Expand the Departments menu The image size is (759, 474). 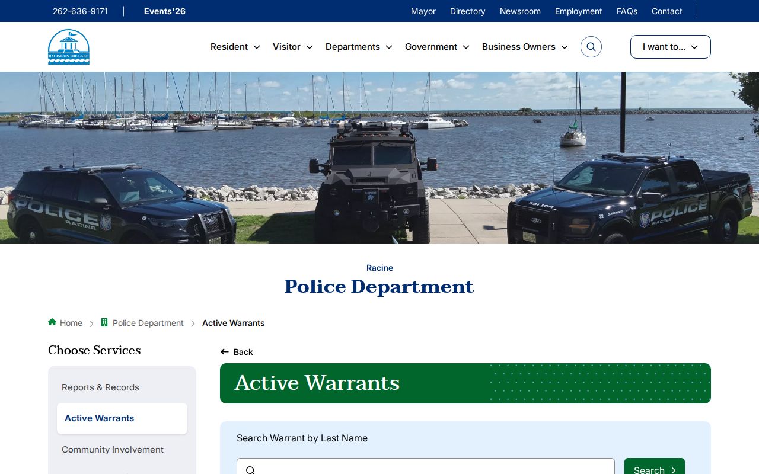[359, 47]
